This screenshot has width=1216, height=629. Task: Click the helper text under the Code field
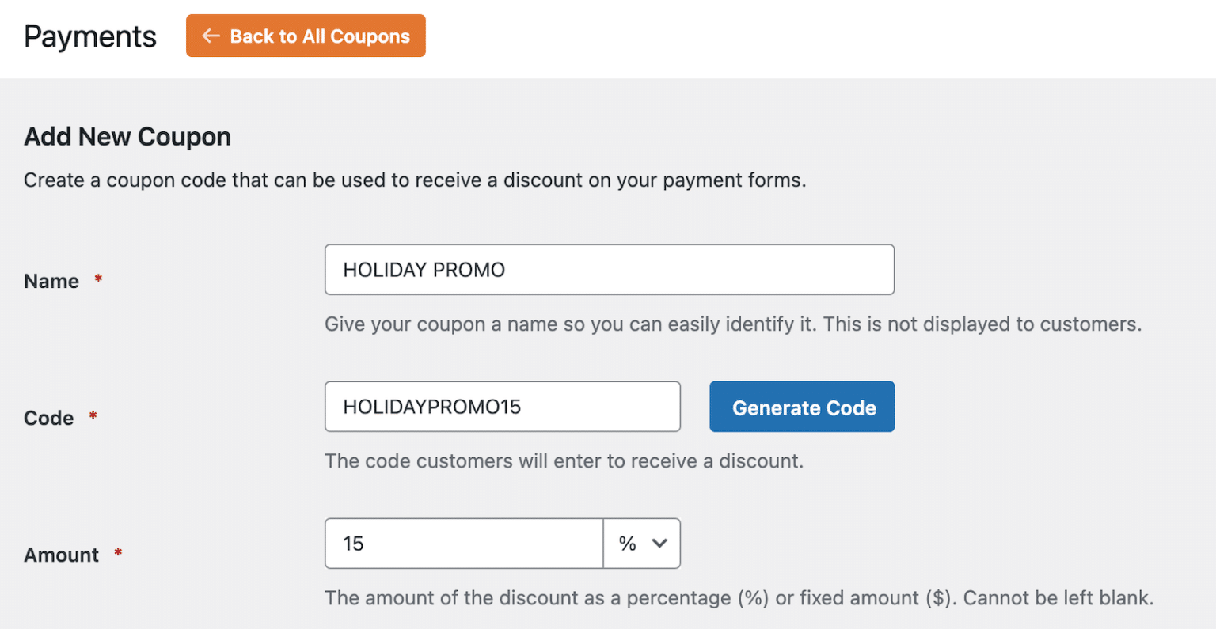564,460
